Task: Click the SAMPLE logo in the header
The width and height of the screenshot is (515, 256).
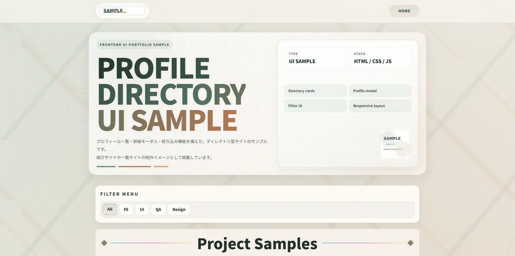Action: (113, 10)
